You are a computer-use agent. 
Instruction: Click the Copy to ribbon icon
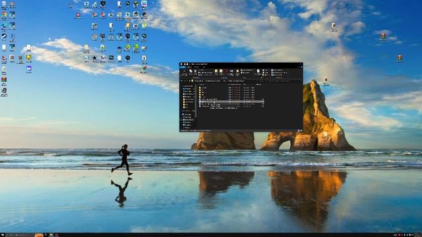[221, 72]
